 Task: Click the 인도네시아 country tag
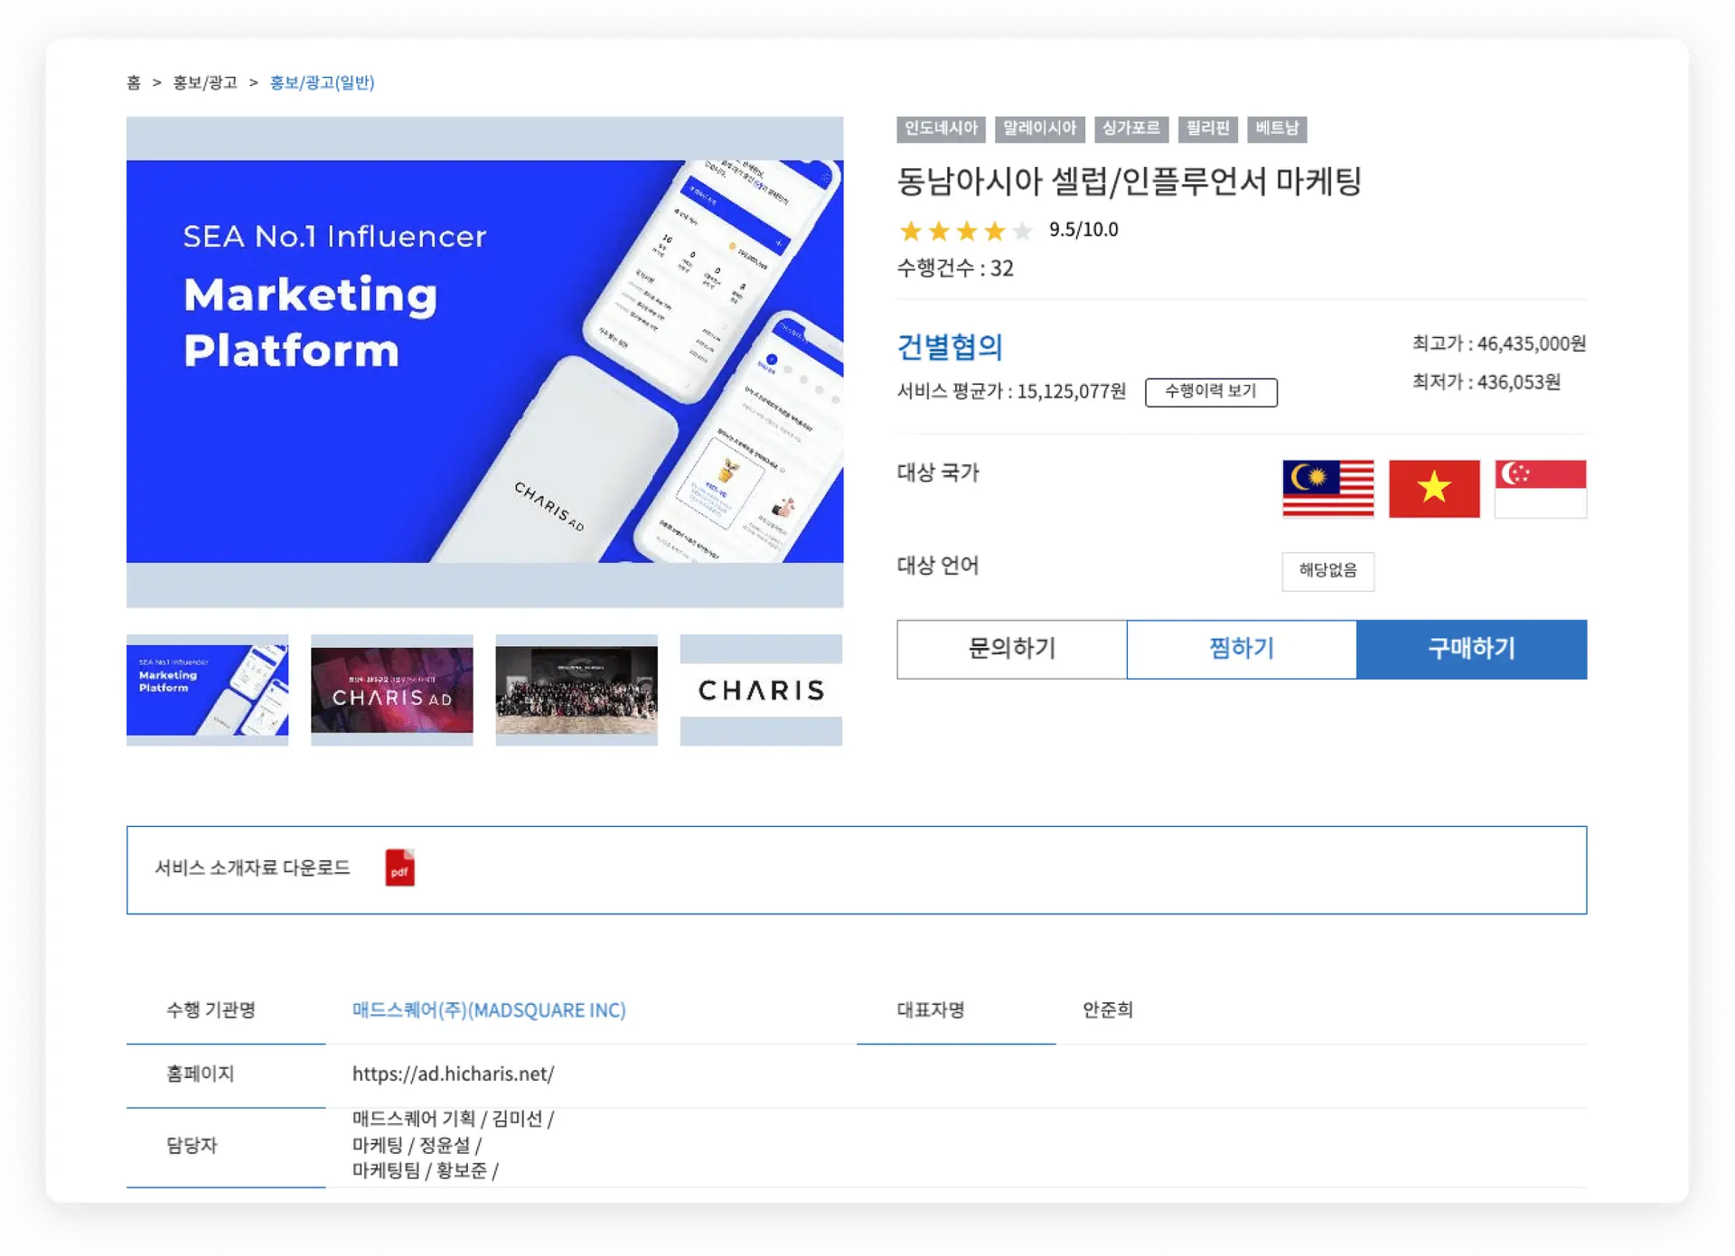[941, 128]
